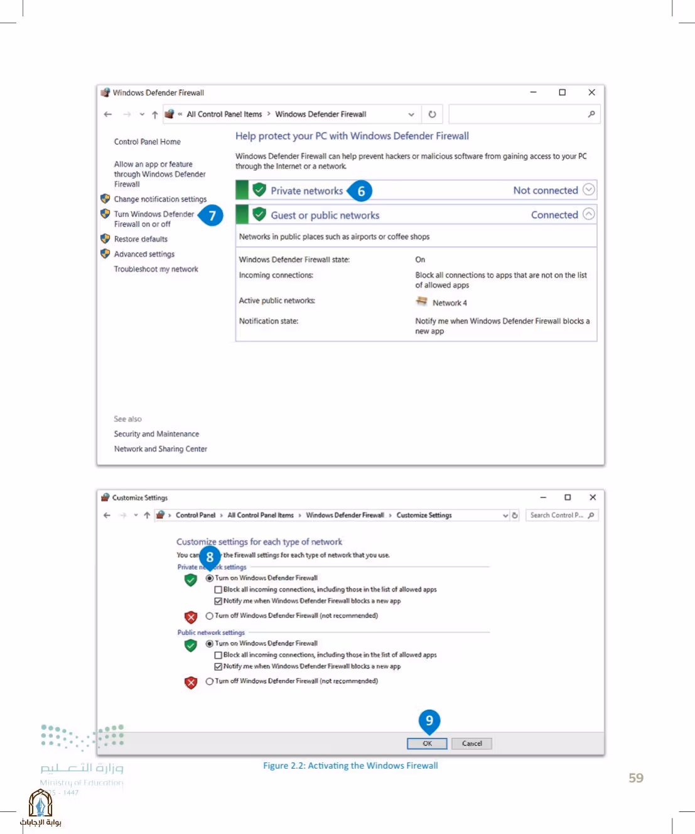Select private Turn off Windows Defender Firewall
Viewport: 695px width, 834px height.
click(210, 616)
